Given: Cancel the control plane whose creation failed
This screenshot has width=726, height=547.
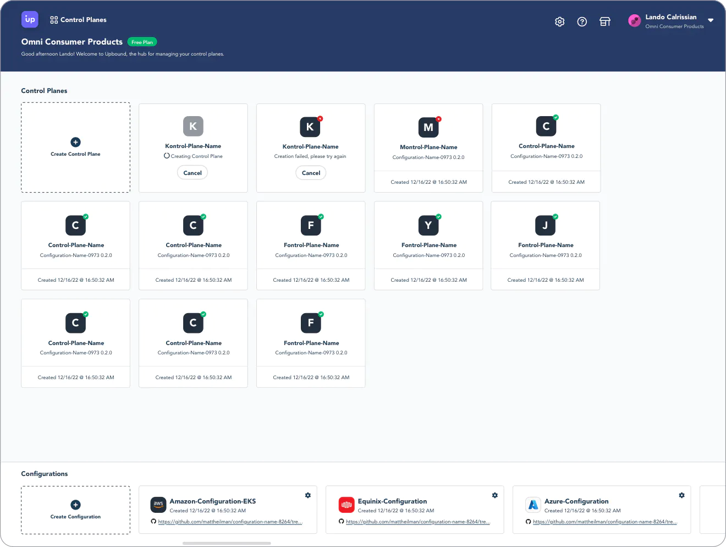Looking at the screenshot, I should 311,173.
